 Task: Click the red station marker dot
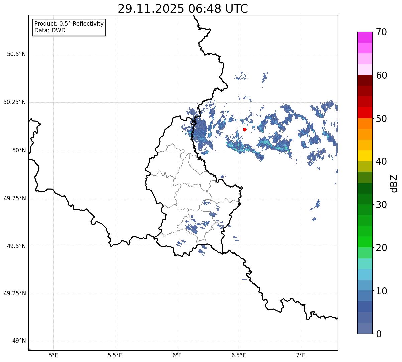pos(245,129)
